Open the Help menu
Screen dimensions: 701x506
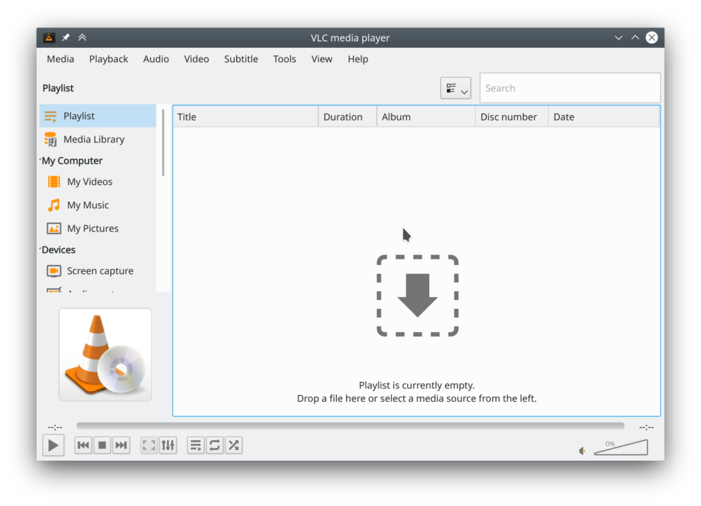click(357, 59)
